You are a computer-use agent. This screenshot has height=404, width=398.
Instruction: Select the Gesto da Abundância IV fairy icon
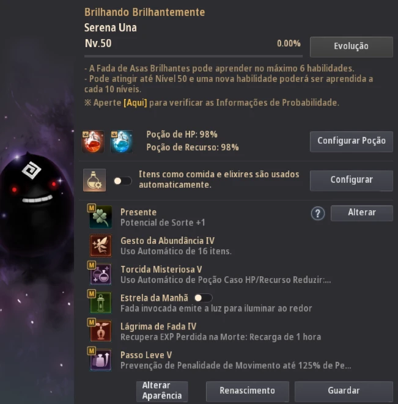click(100, 245)
